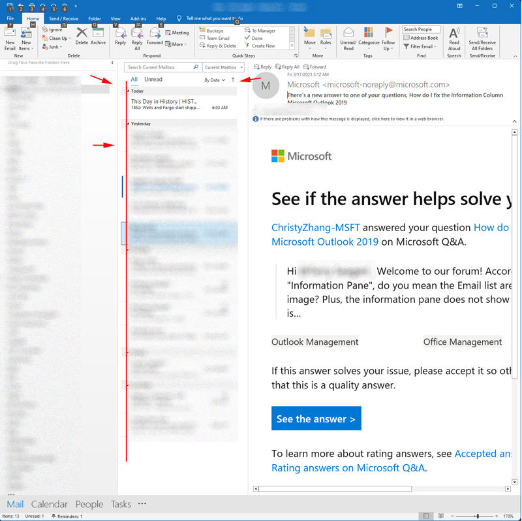Run the Buckeye quick step
The image size is (522, 521).
pos(211,31)
